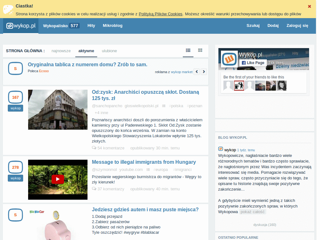Screen dimensions: 320x240
Task: Open 54 komentarze comments link
Action: 111,148
